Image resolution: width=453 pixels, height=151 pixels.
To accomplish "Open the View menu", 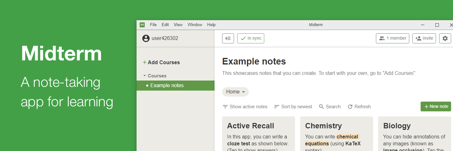I will [178, 25].
